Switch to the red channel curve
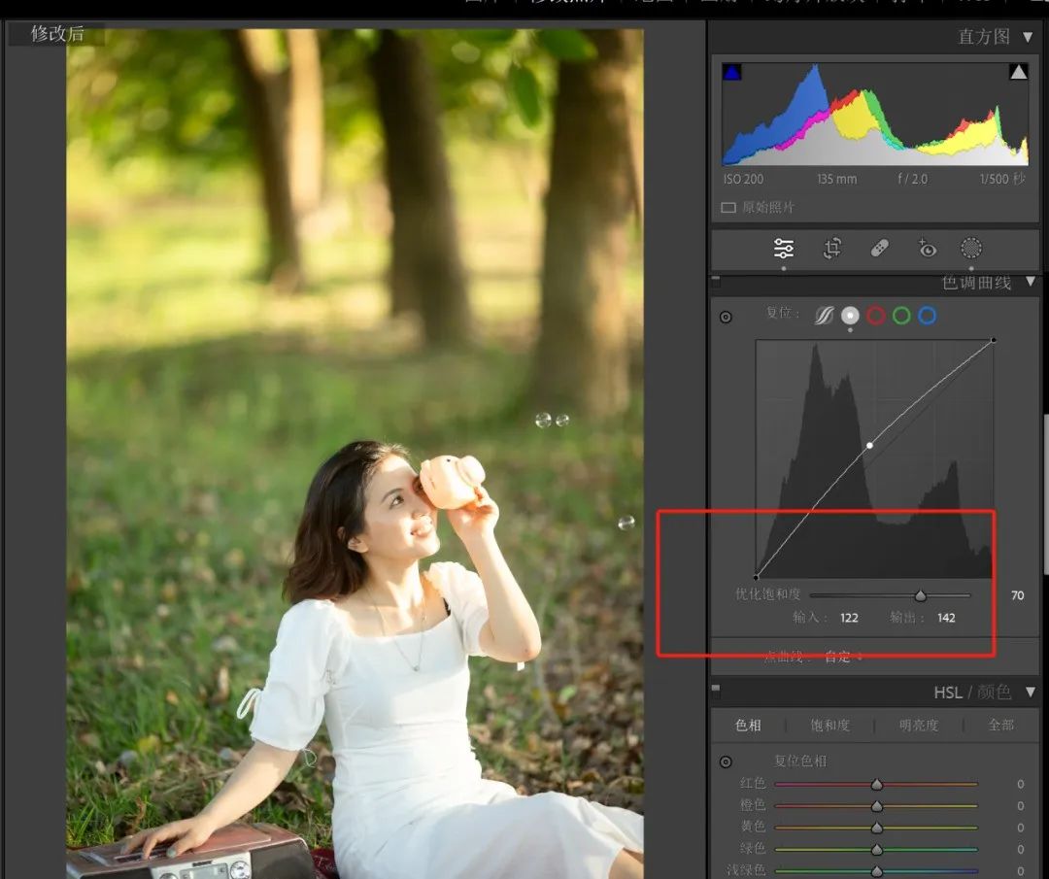Viewport: 1049px width, 879px height. [x=876, y=316]
